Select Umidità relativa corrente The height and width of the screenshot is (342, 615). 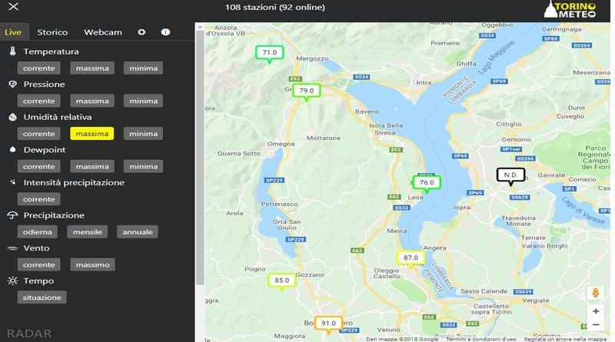click(39, 134)
